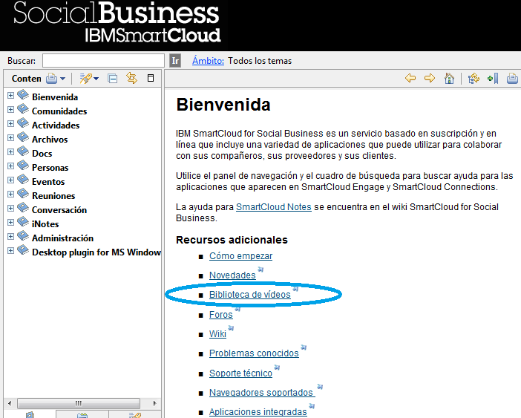
Task: Click the Bookmark Document icon
Action: pyautogui.click(x=493, y=79)
